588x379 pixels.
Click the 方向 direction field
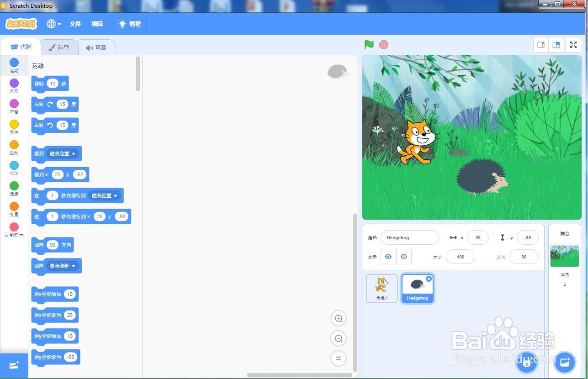(x=524, y=257)
